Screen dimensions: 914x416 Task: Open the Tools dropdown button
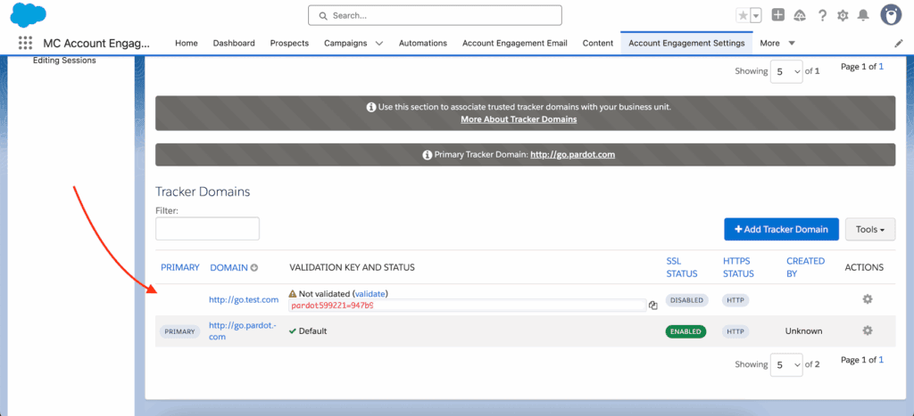[x=870, y=229]
